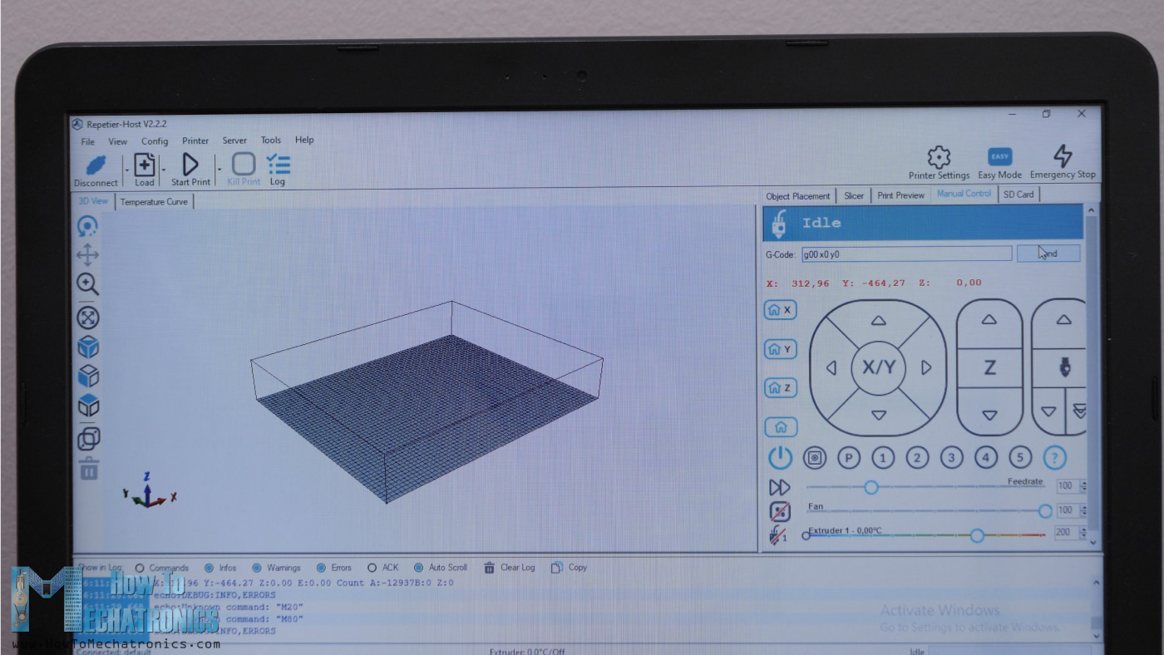Switch to the Temperature Curve tab
The width and height of the screenshot is (1164, 655).
(155, 201)
